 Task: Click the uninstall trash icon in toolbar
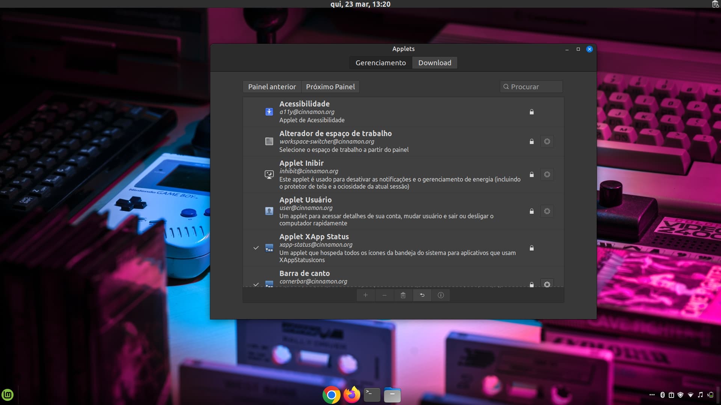tap(403, 295)
